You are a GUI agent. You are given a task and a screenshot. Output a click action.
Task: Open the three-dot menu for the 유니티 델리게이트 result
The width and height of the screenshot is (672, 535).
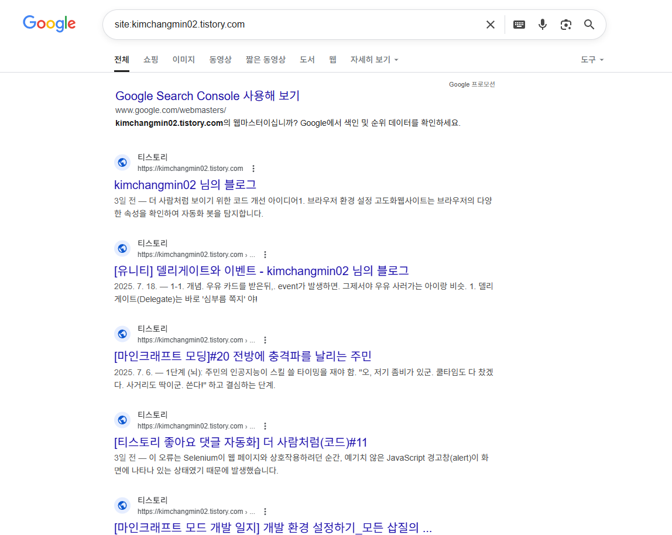click(x=265, y=255)
